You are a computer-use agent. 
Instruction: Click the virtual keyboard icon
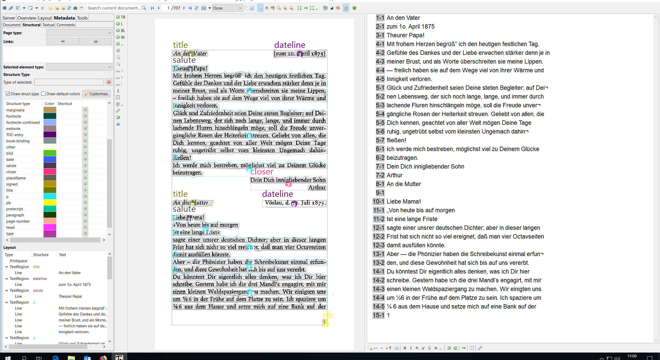tap(397, 348)
